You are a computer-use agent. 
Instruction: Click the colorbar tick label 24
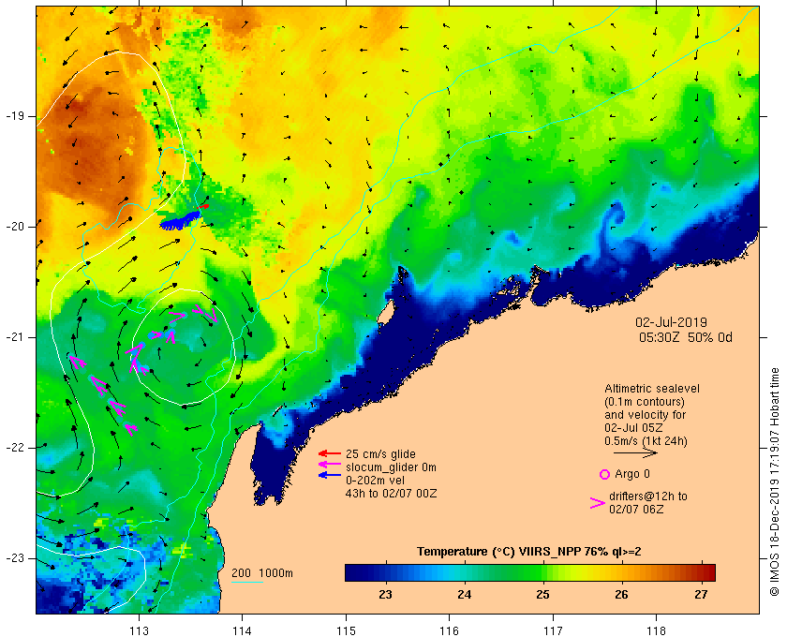pos(465,595)
